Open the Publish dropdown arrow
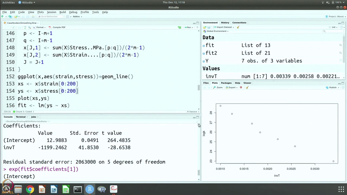 338,87
